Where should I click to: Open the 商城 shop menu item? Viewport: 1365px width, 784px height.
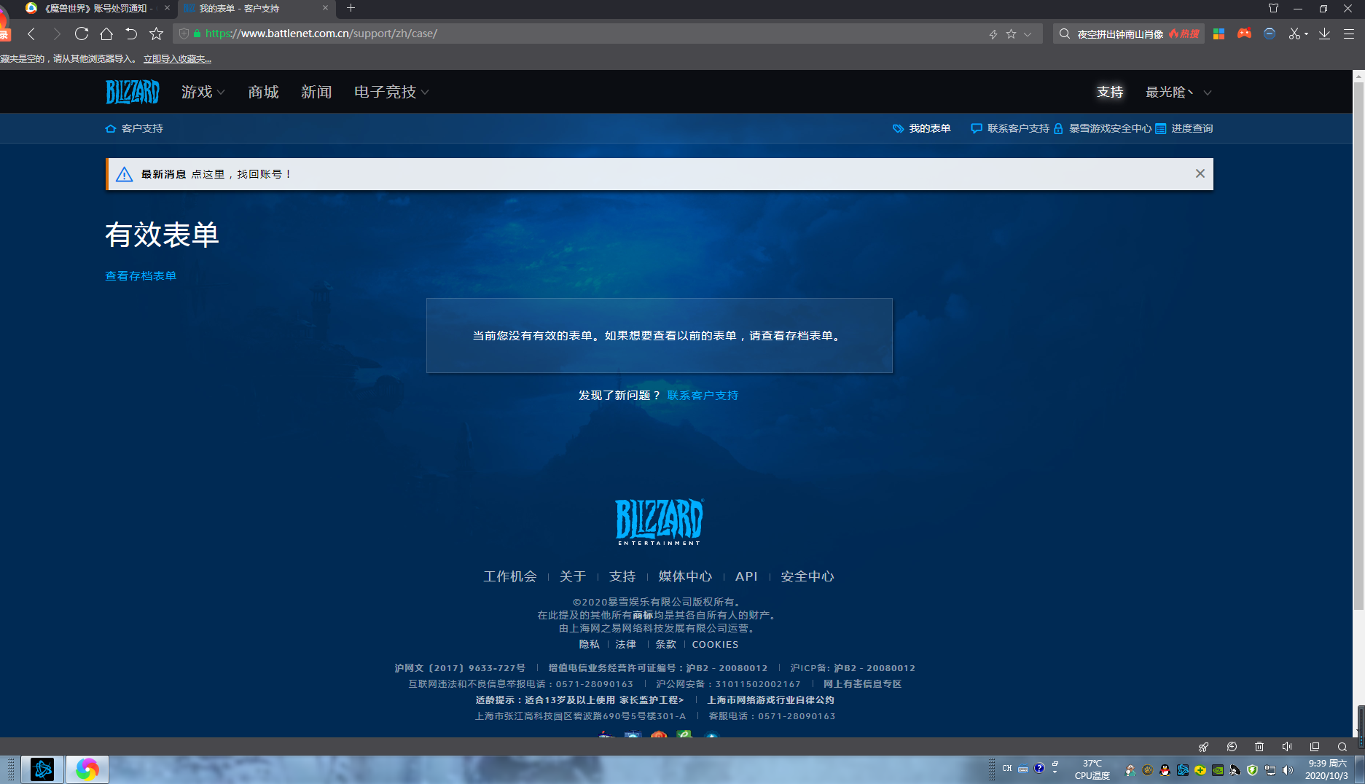pyautogui.click(x=263, y=92)
